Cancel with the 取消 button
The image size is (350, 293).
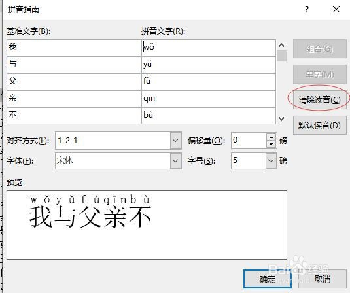click(x=322, y=279)
